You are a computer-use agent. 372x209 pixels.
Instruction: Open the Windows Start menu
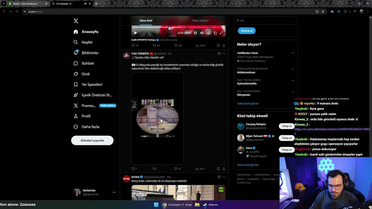156,205
